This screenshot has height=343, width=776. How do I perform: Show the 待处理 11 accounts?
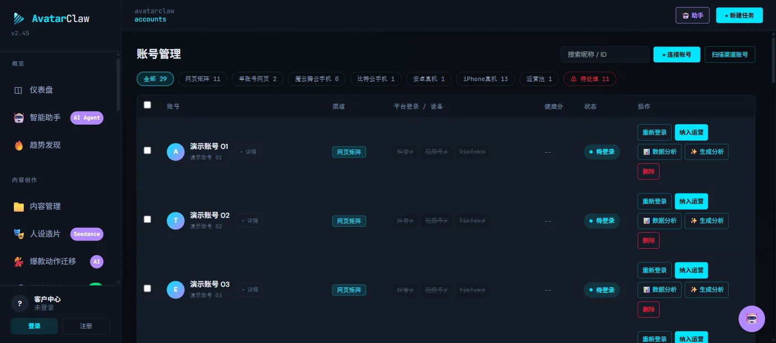click(x=590, y=79)
